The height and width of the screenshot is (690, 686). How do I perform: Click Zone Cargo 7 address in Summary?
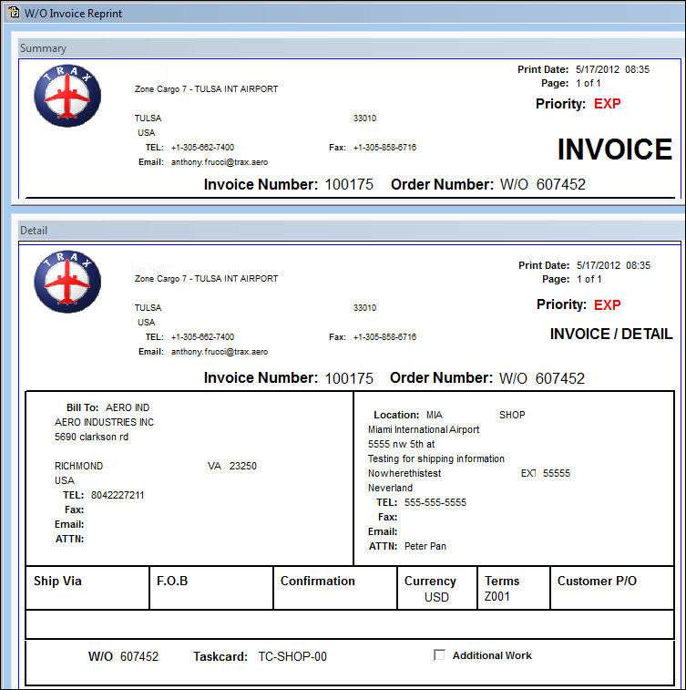click(206, 89)
